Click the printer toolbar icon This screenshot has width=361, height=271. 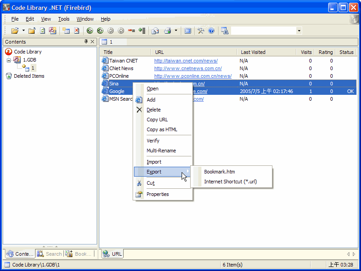[168, 31]
